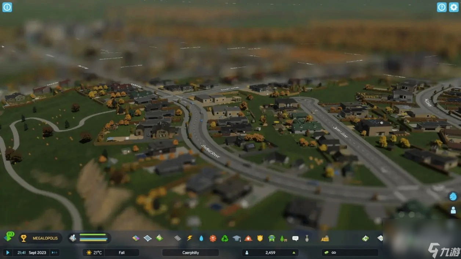Select the zoning tool
The image size is (461, 259).
(x=136, y=238)
